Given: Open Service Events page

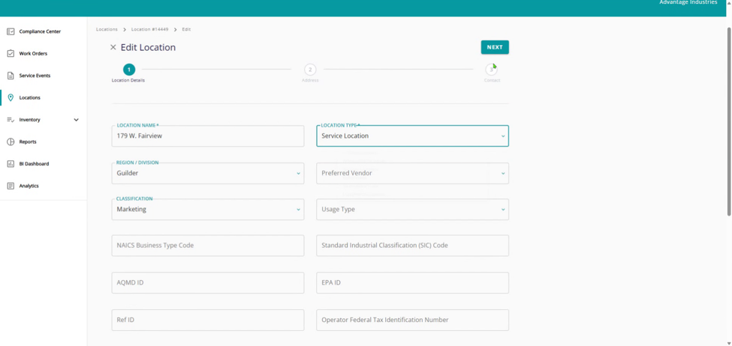Looking at the screenshot, I should pyautogui.click(x=35, y=76).
